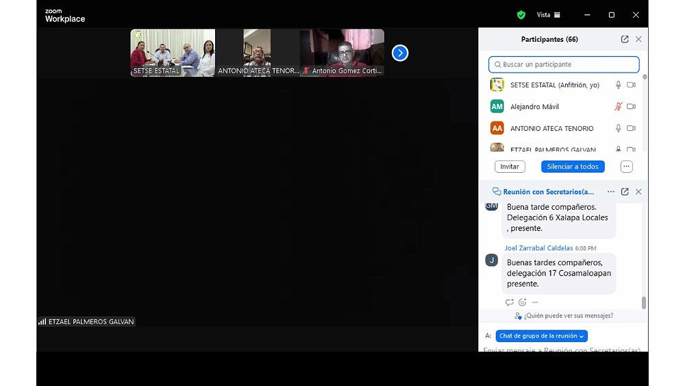Click Silenciar a todos button
Image resolution: width=685 pixels, height=386 pixels.
(573, 167)
